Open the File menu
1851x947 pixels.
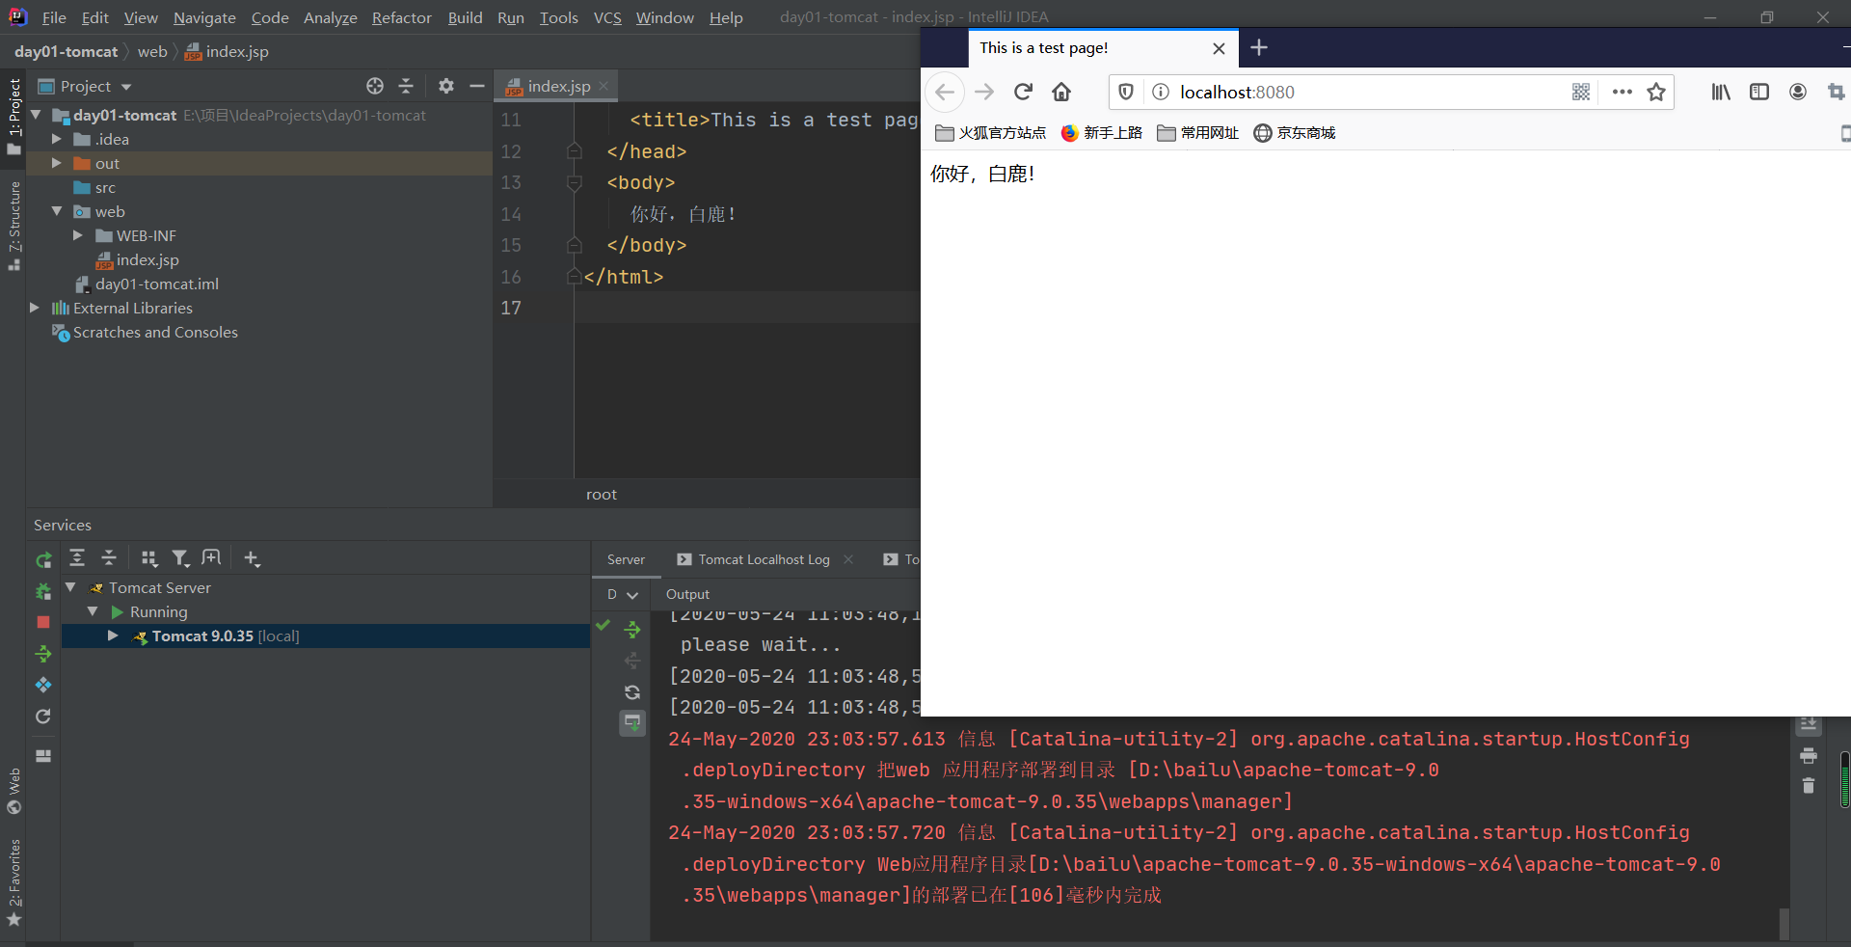[54, 17]
